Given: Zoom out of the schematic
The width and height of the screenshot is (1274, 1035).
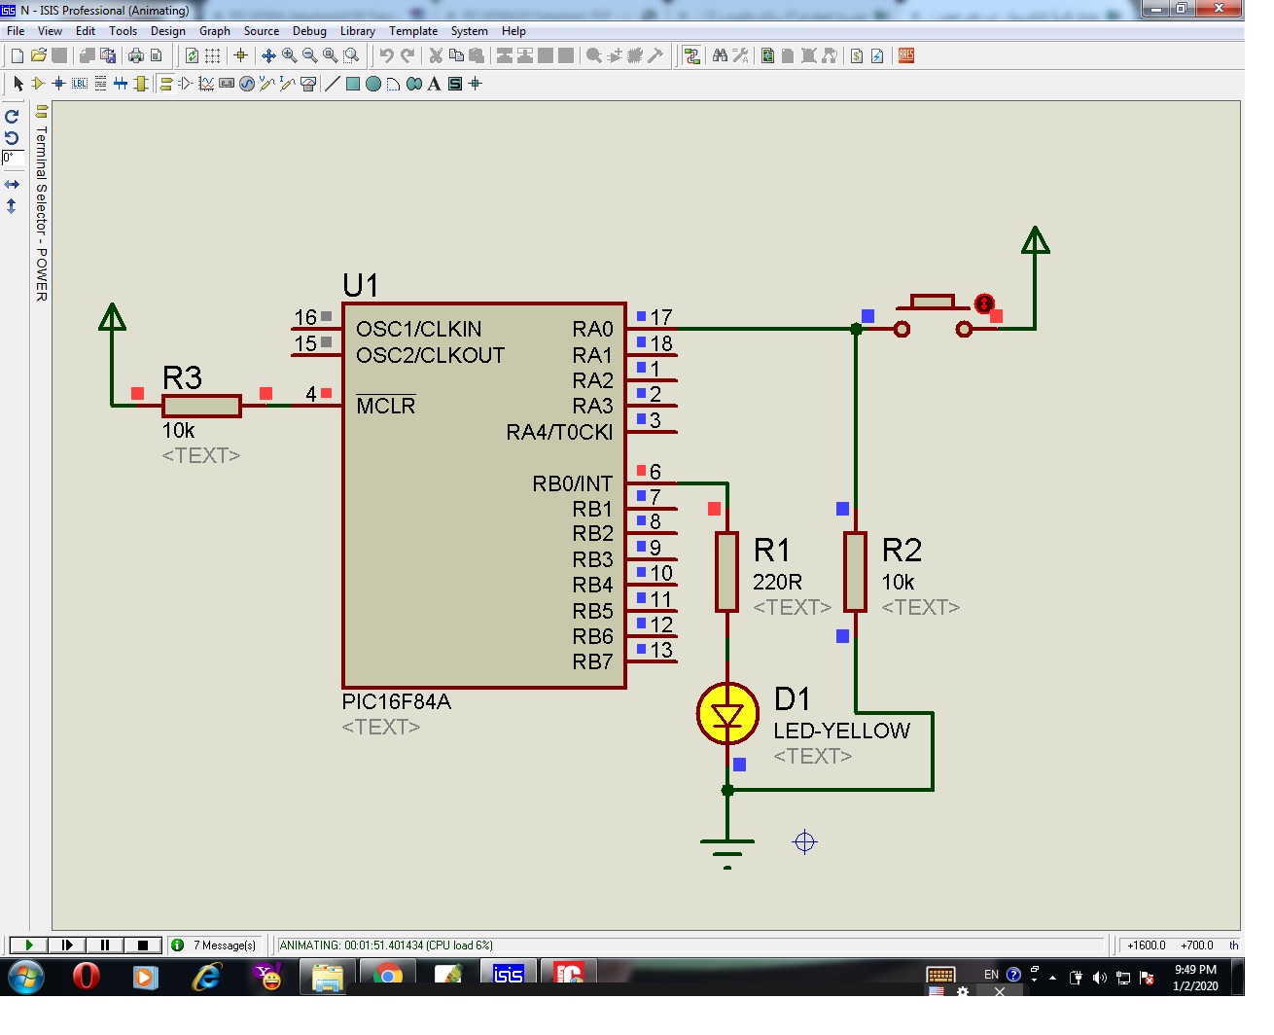Looking at the screenshot, I should coord(310,55).
